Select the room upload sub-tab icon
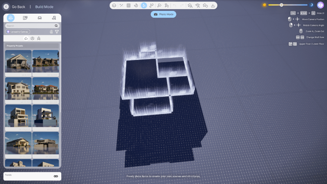Viewport: 327px width, 184px height. (39, 38)
